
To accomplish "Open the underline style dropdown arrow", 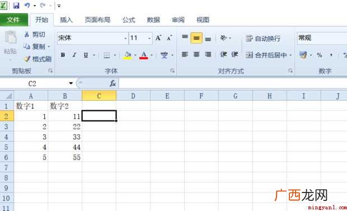I will [x=94, y=55].
